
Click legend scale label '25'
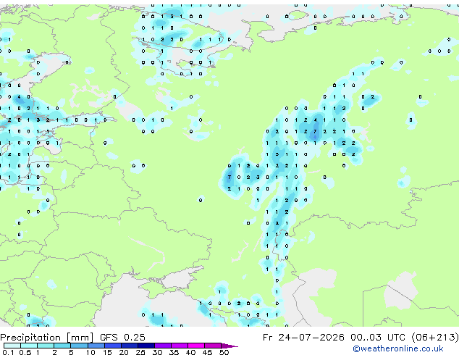pos(140,352)
